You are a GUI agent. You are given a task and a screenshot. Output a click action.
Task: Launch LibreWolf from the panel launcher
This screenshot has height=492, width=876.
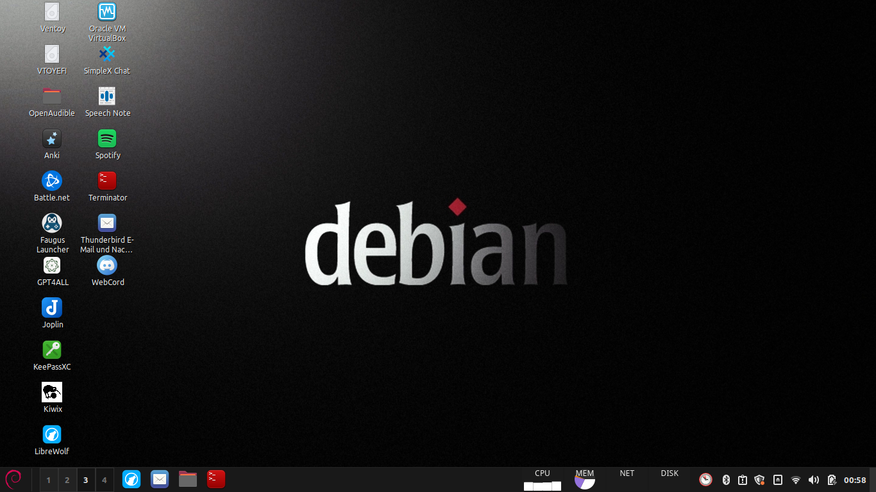coord(131,479)
